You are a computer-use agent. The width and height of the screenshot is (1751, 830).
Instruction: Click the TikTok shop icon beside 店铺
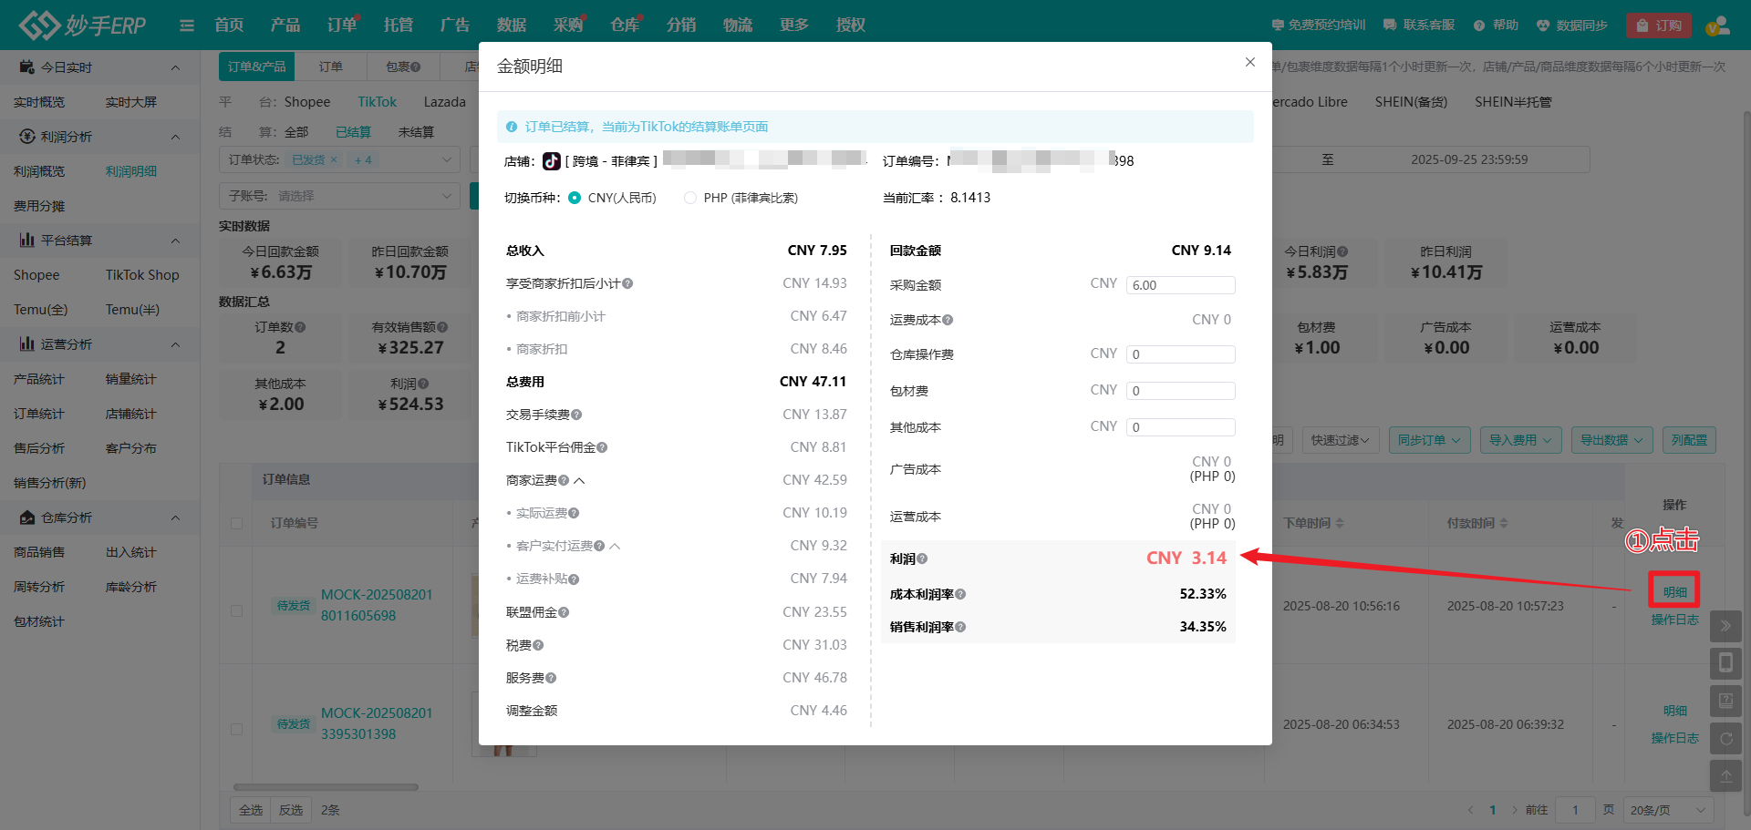[552, 161]
